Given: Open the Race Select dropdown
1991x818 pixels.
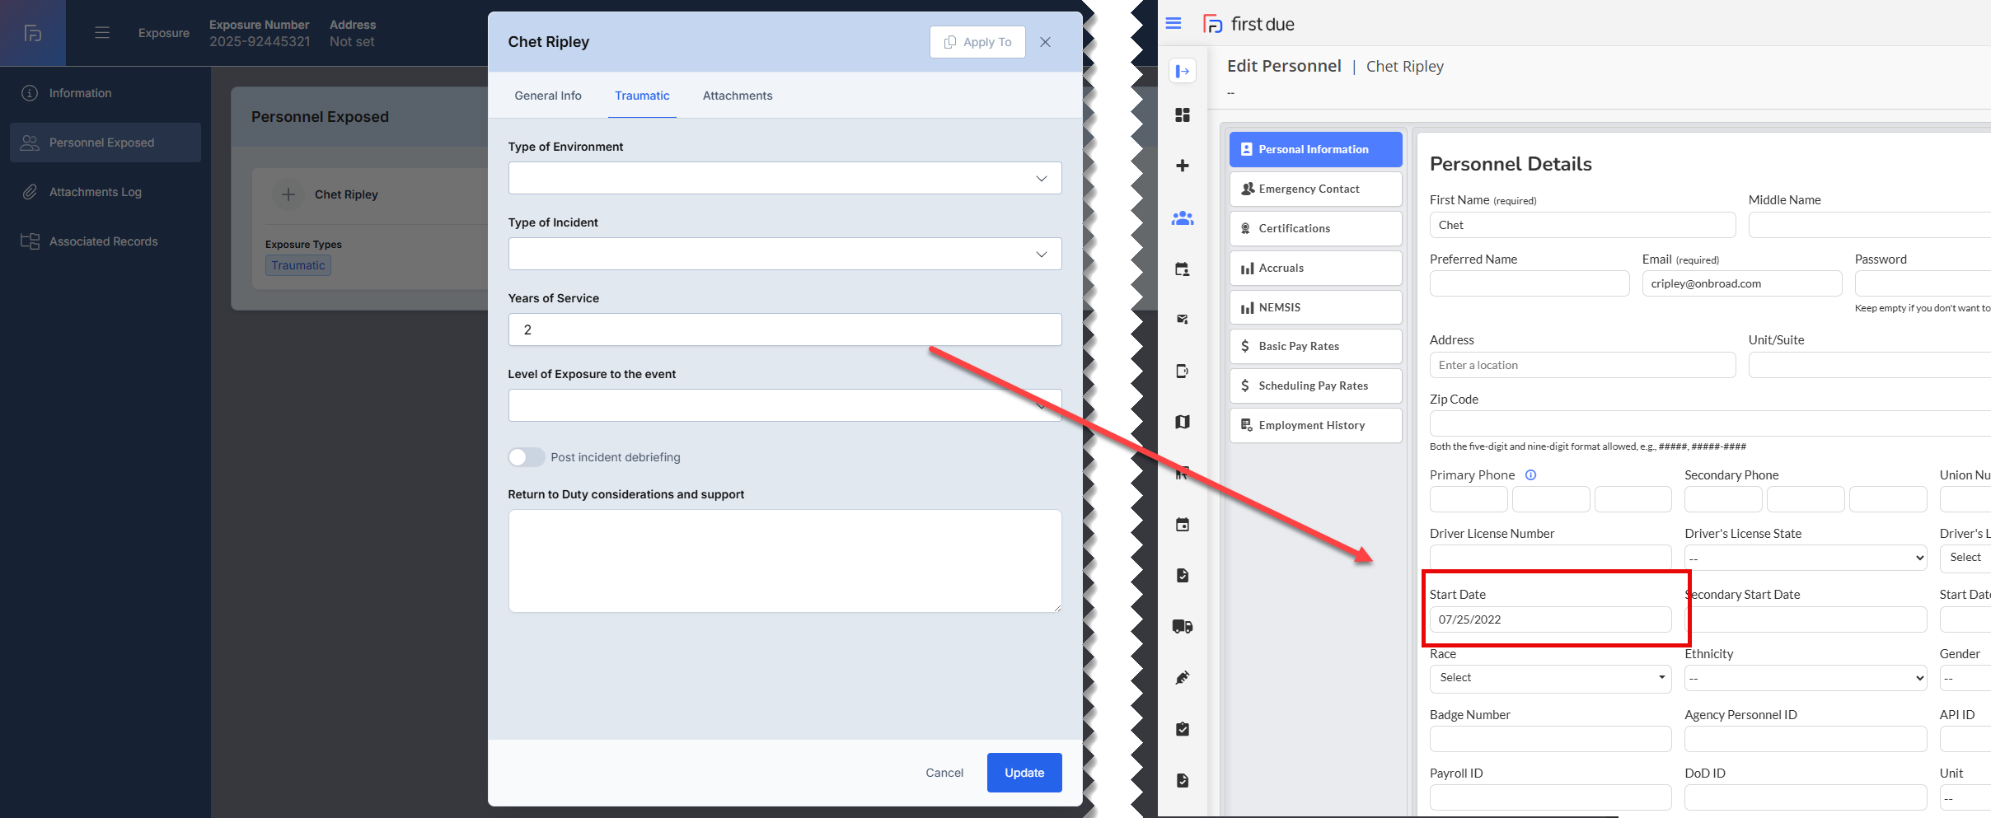Looking at the screenshot, I should [x=1550, y=678].
